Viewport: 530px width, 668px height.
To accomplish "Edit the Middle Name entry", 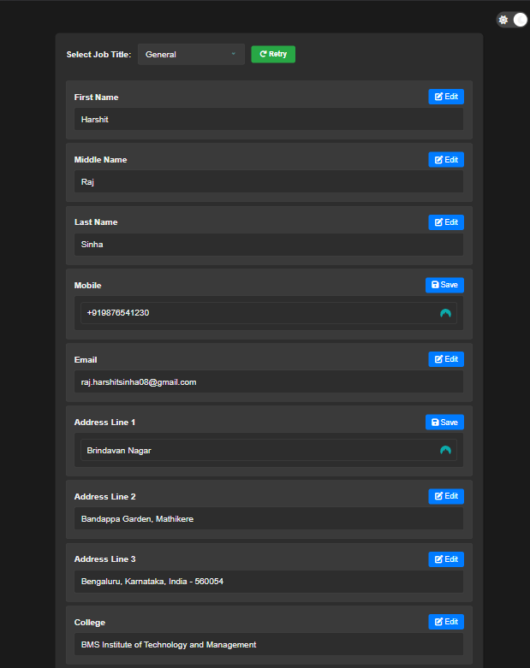I will pyautogui.click(x=446, y=160).
